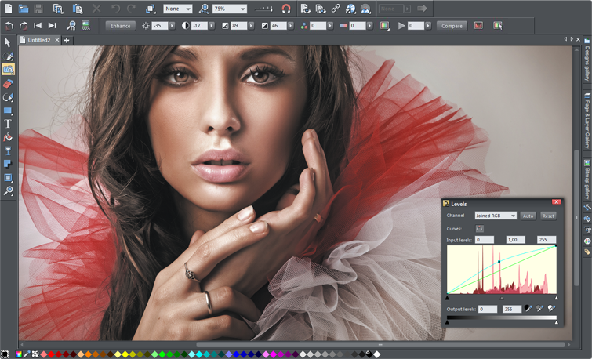Click the midpoint gray input levels slider
Screen dimensions: 592x359
[502, 298]
